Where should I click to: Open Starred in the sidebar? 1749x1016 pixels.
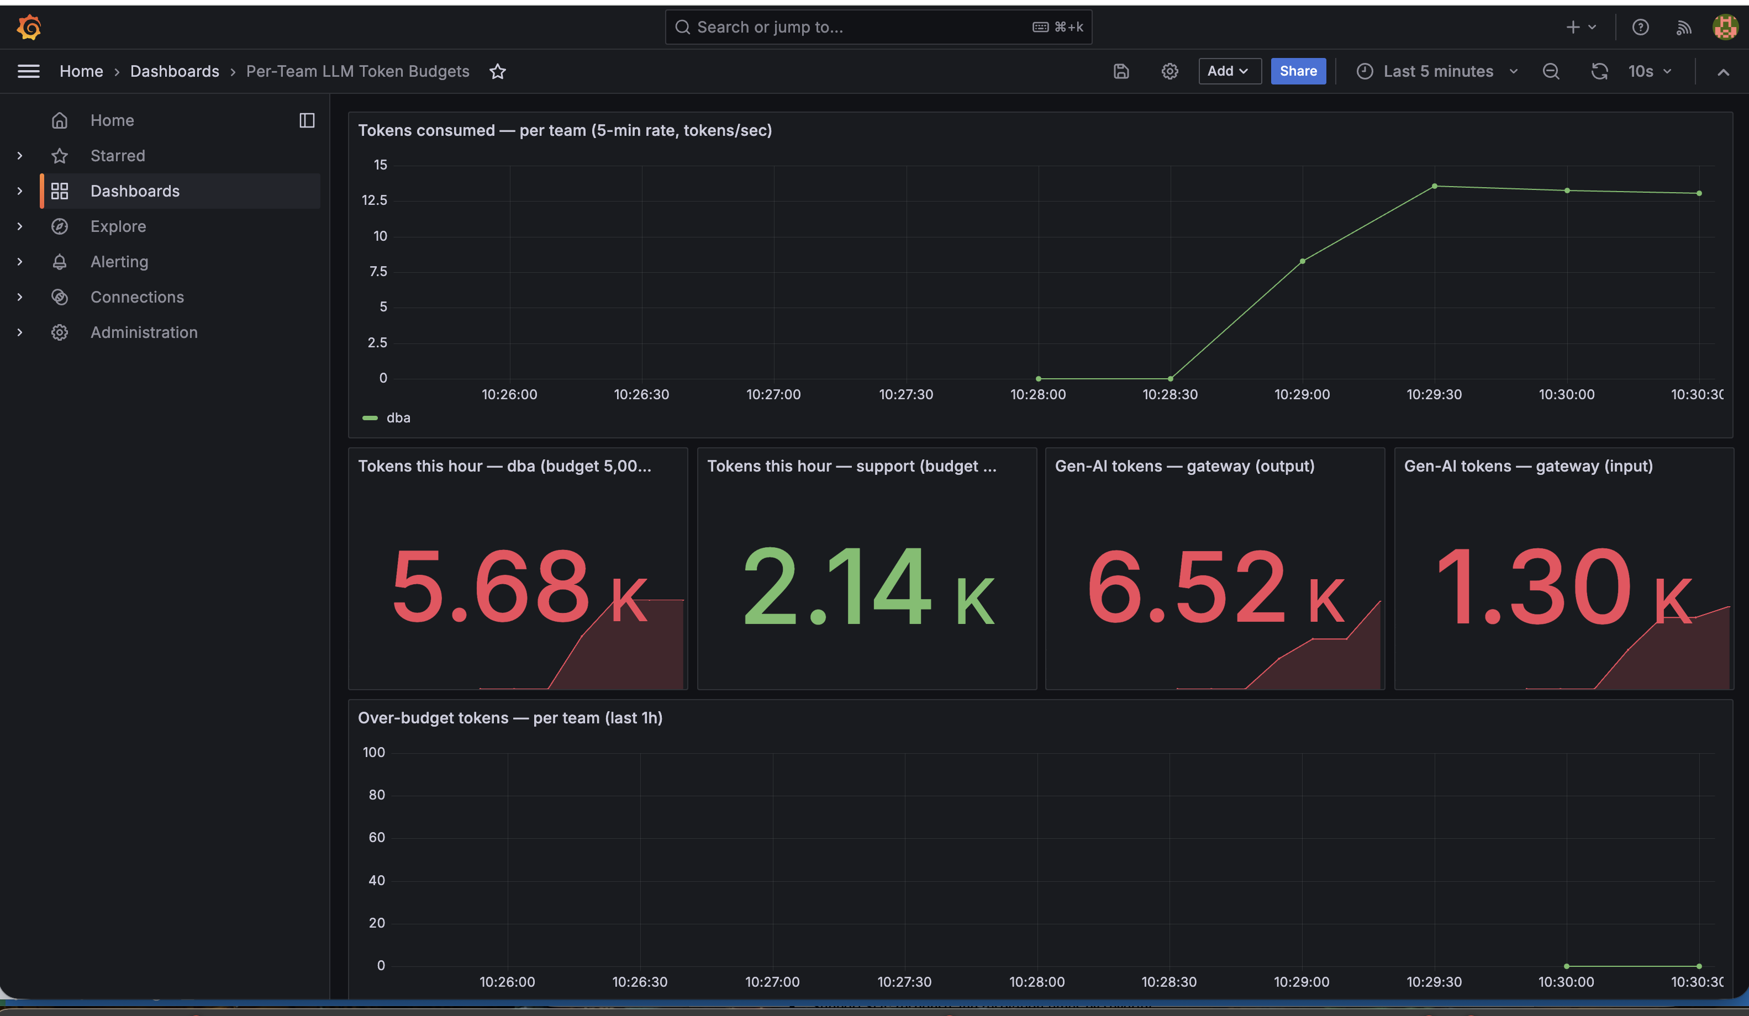(x=117, y=155)
